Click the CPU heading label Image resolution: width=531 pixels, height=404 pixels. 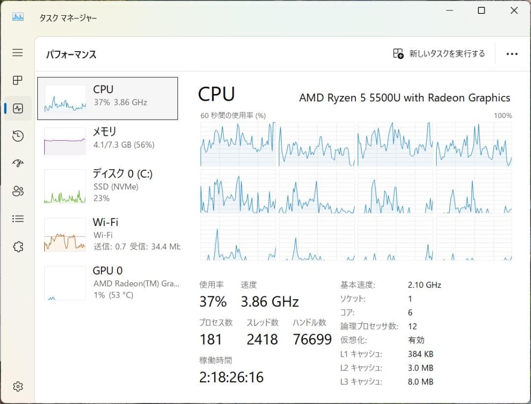[x=215, y=93]
